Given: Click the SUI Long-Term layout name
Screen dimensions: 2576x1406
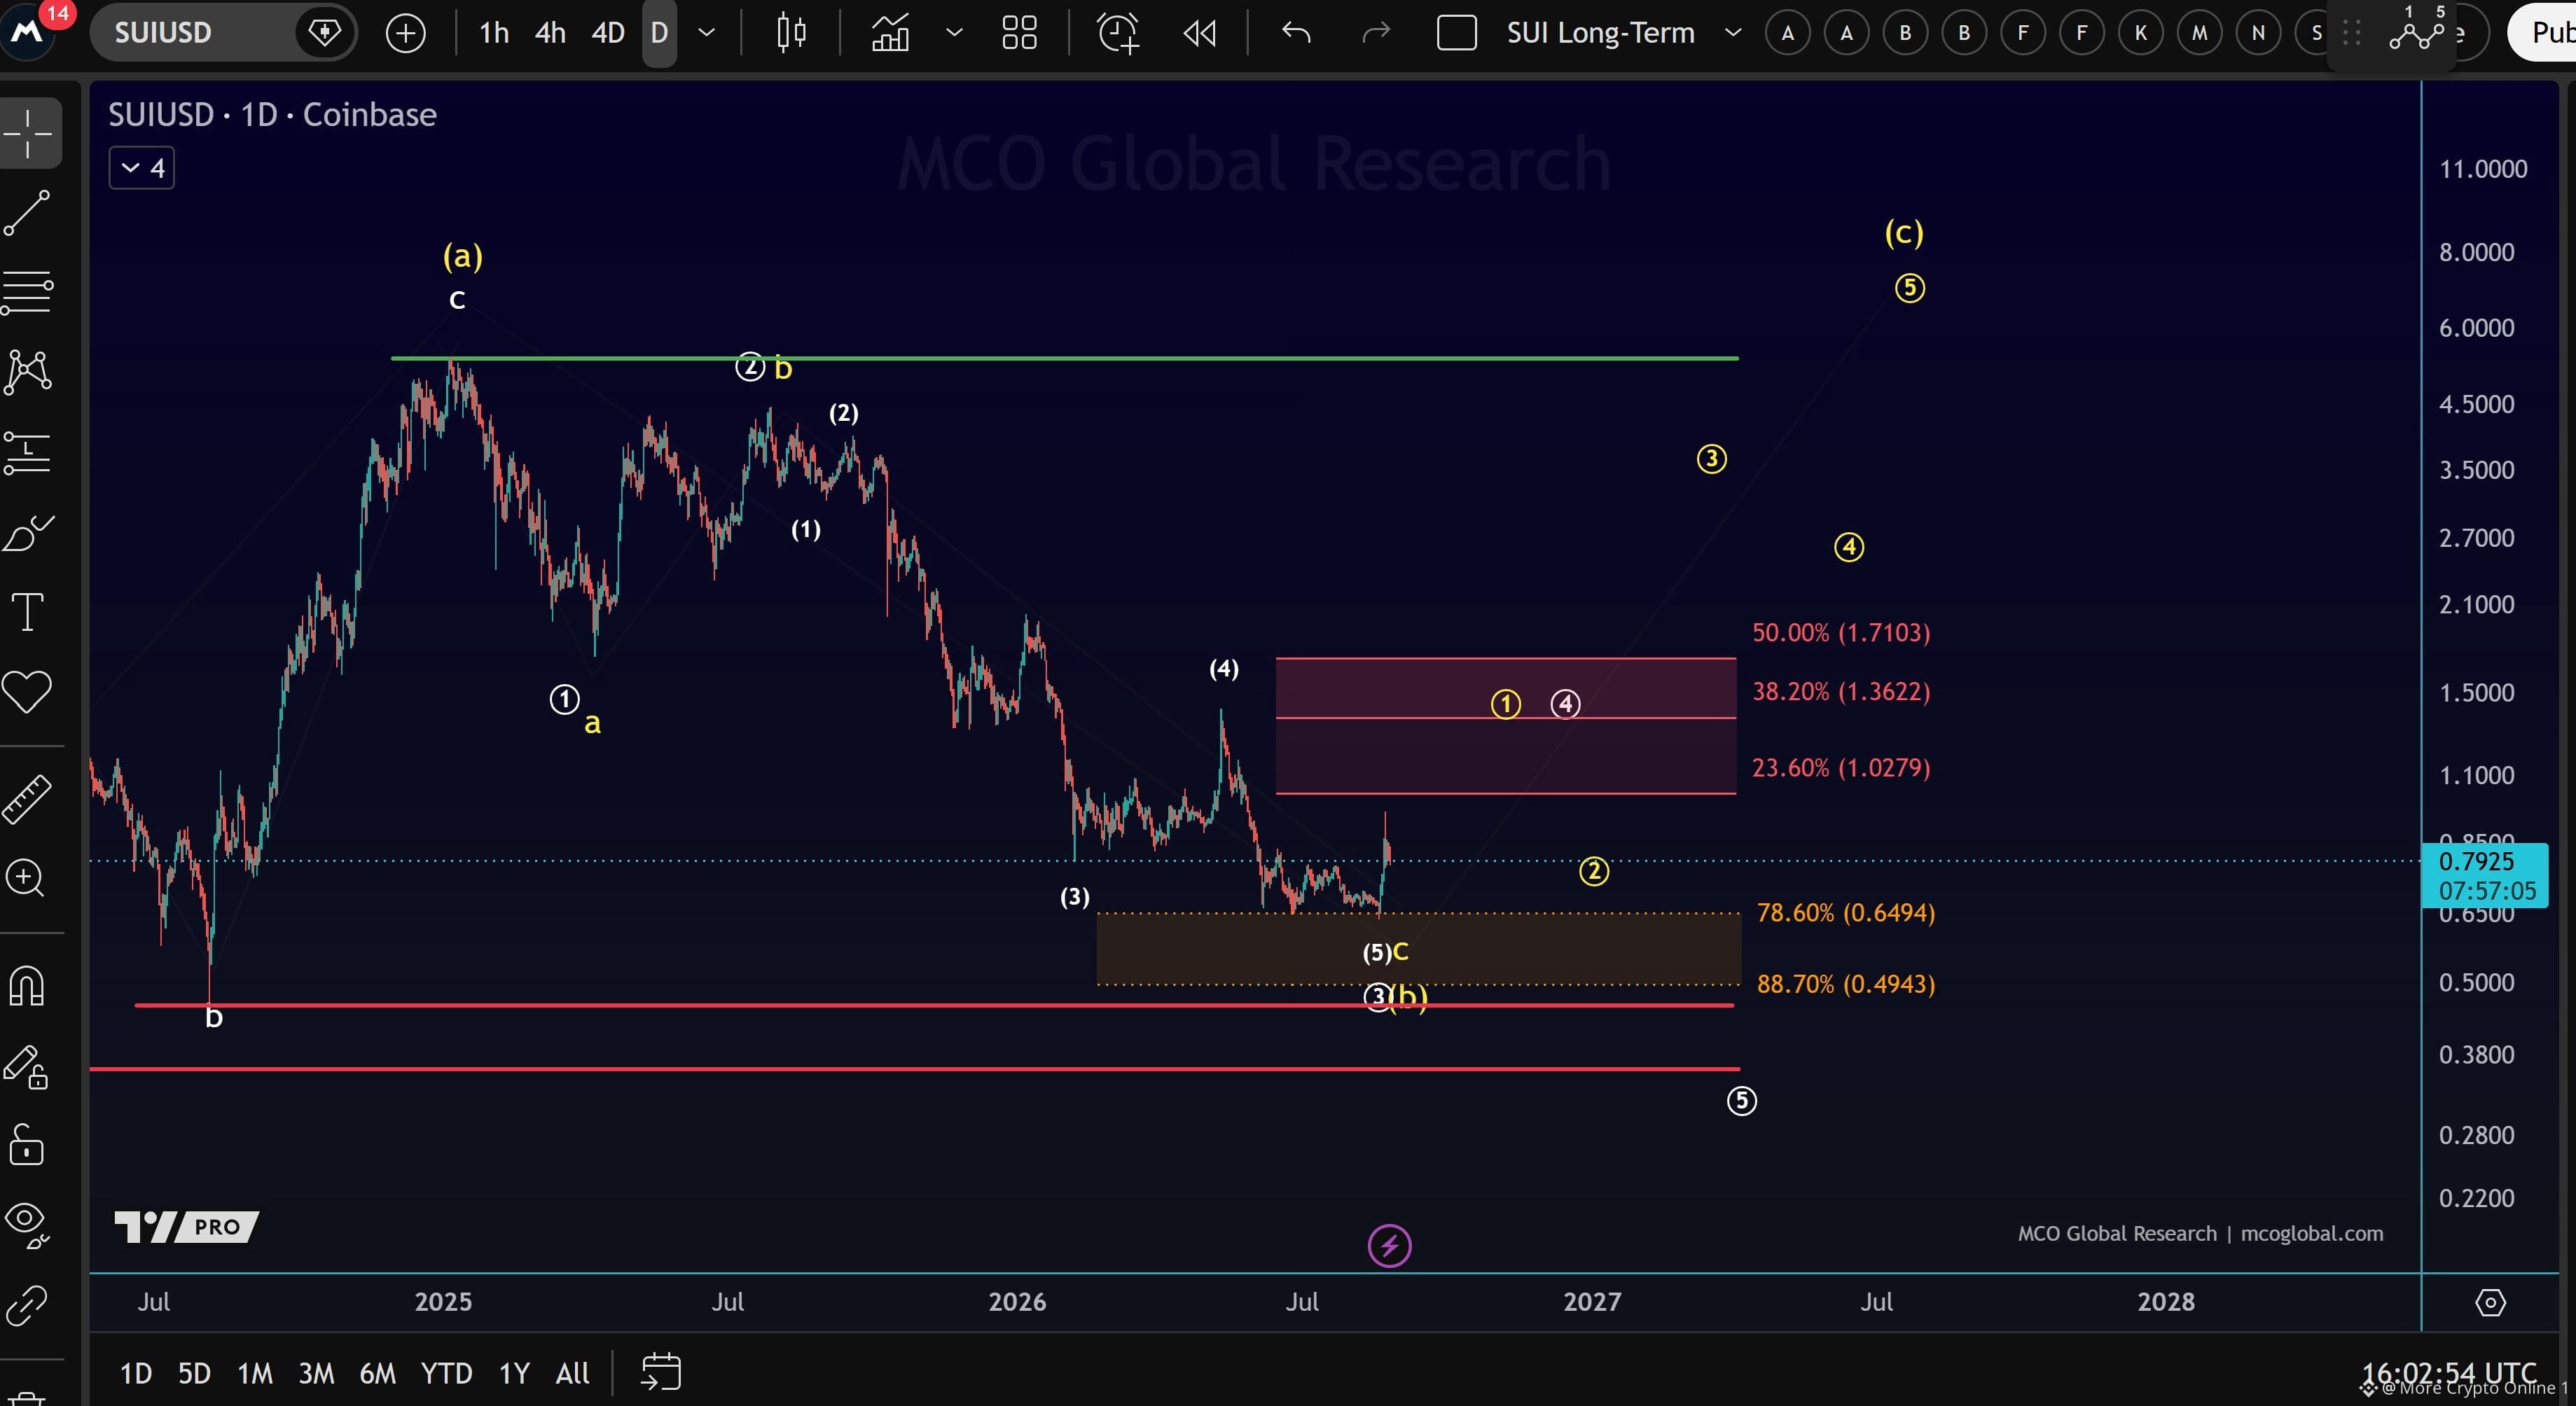Looking at the screenshot, I should (x=1600, y=33).
